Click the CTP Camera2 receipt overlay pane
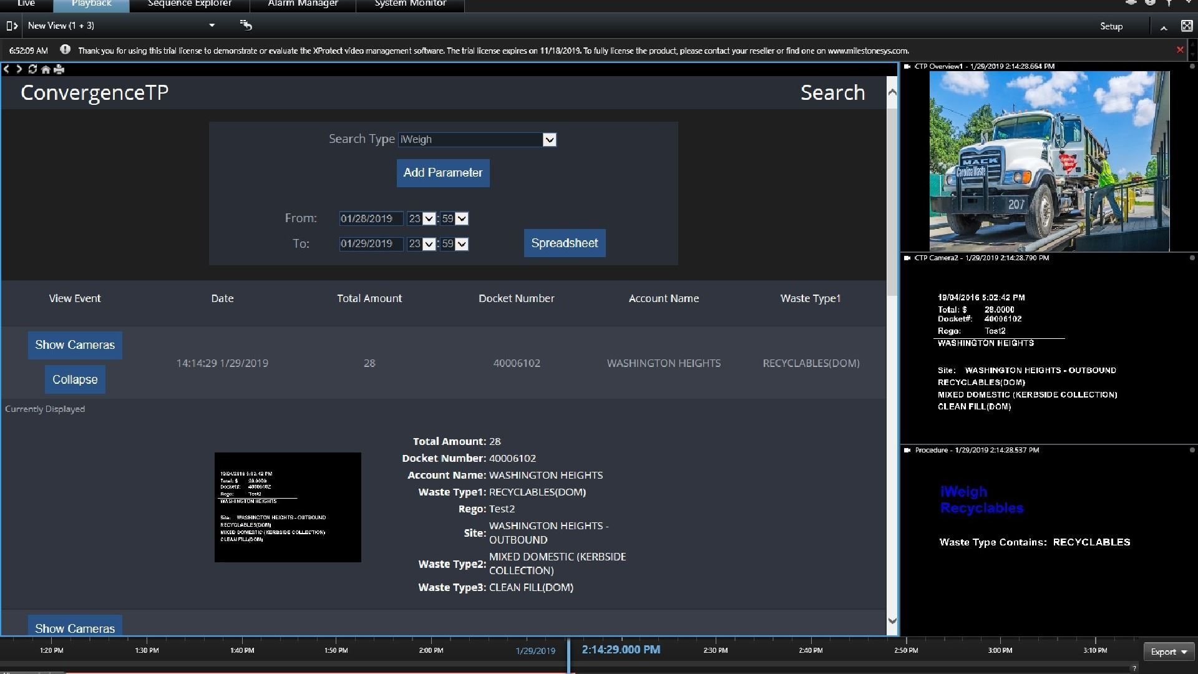 (1048, 353)
